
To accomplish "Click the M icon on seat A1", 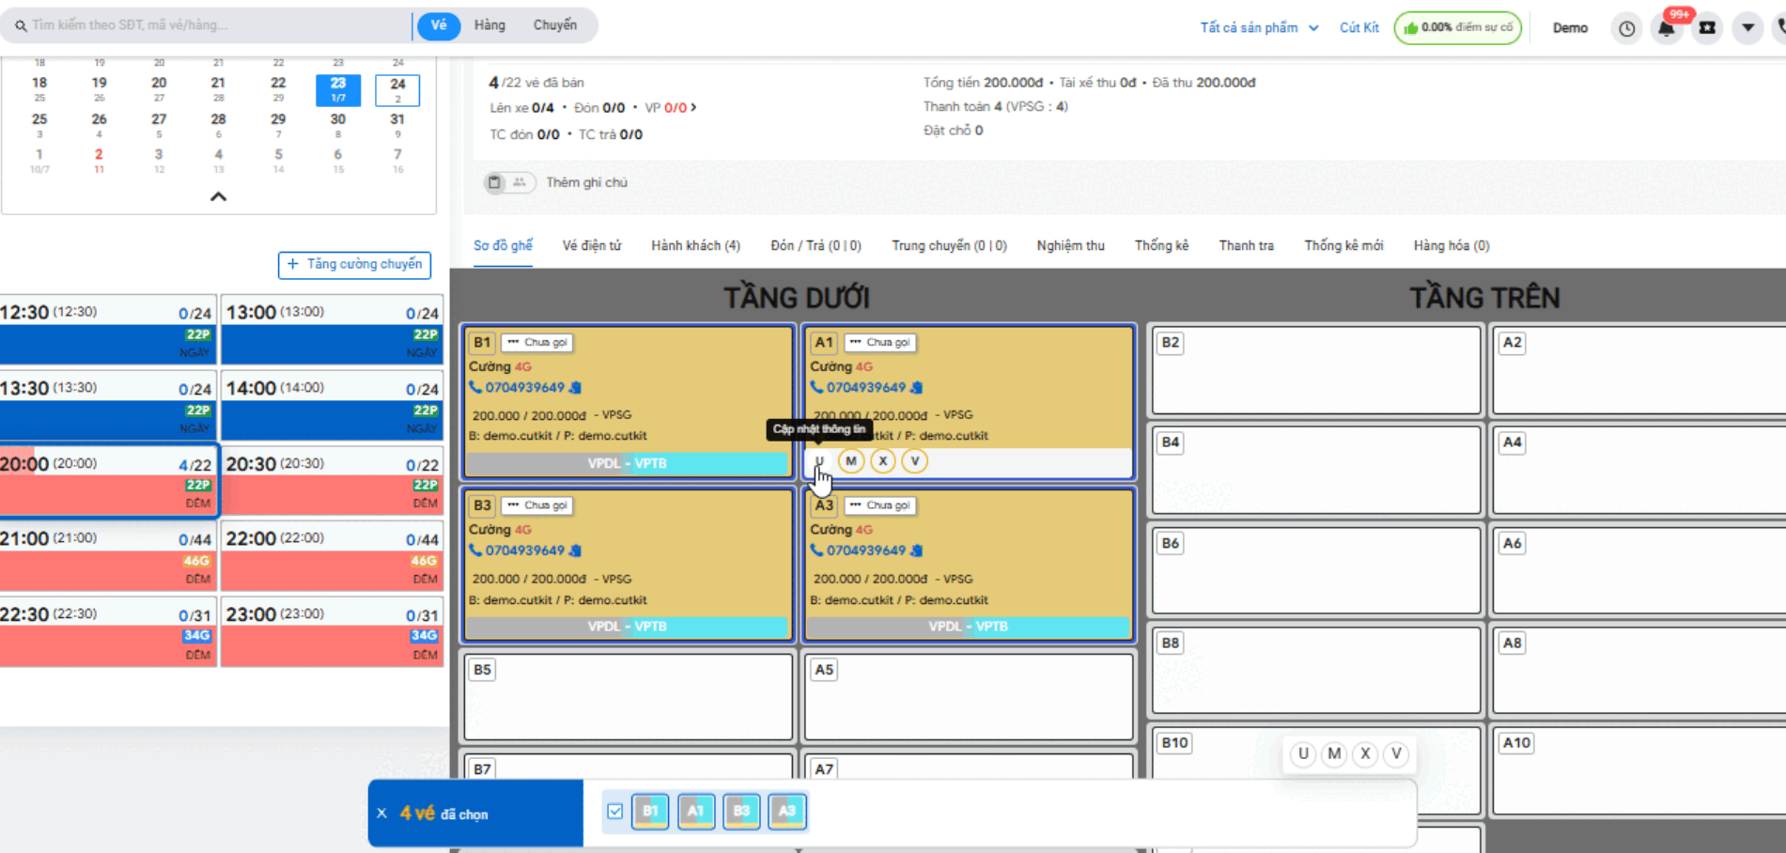I will point(850,461).
